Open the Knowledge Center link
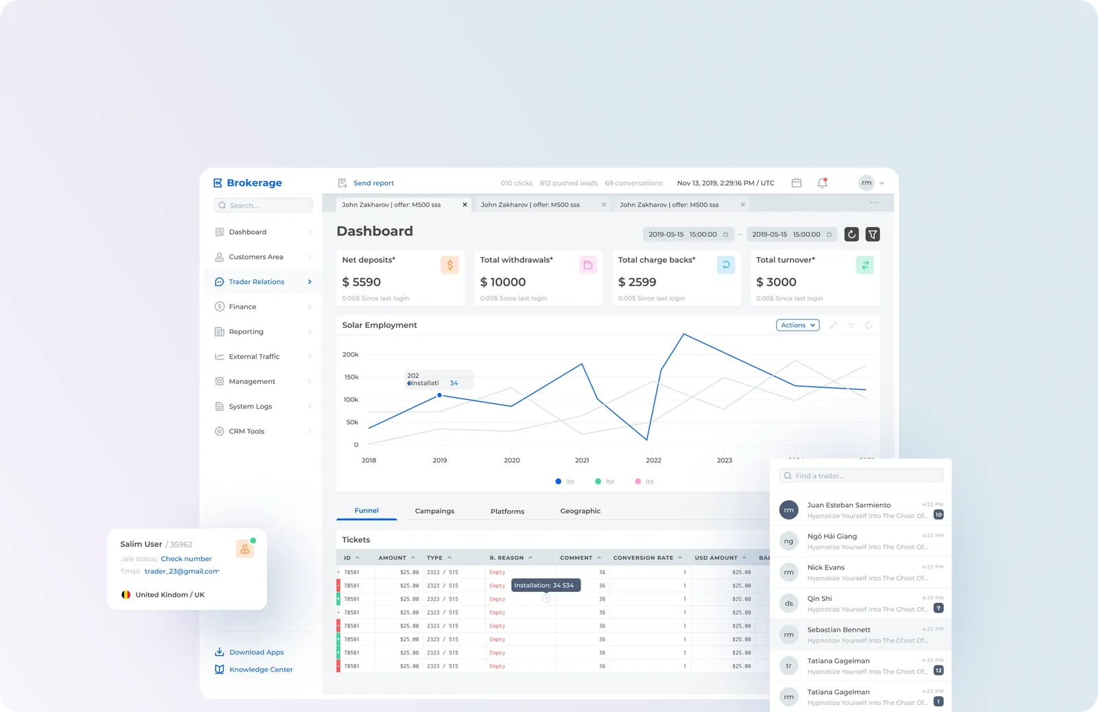 pyautogui.click(x=254, y=669)
